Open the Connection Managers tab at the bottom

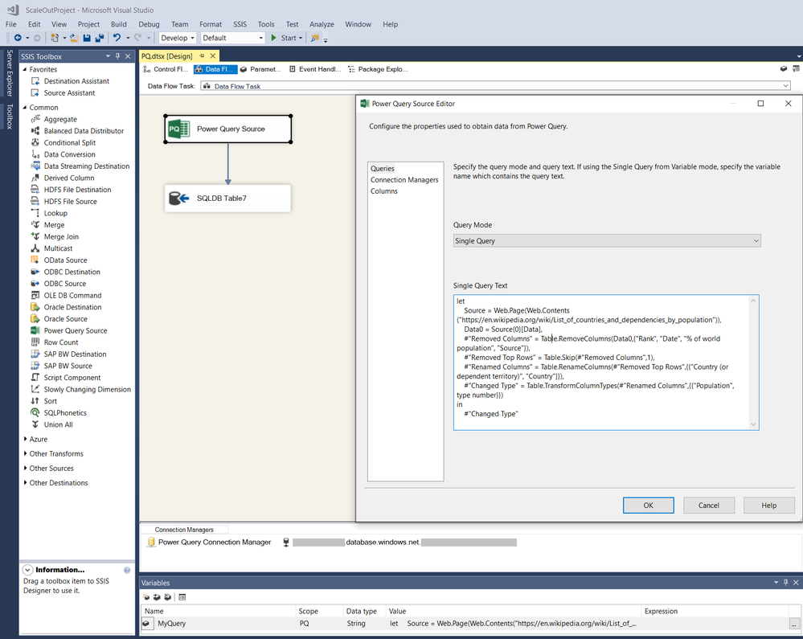(184, 530)
